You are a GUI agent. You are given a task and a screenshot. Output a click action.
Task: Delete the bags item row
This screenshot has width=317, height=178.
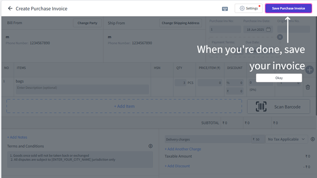308,87
